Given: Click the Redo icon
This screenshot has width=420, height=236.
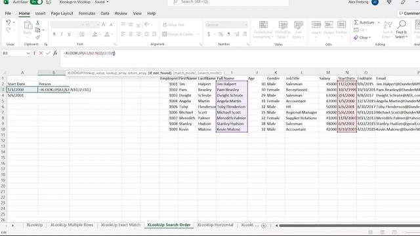Looking at the screenshot, I should (x=9, y=30).
